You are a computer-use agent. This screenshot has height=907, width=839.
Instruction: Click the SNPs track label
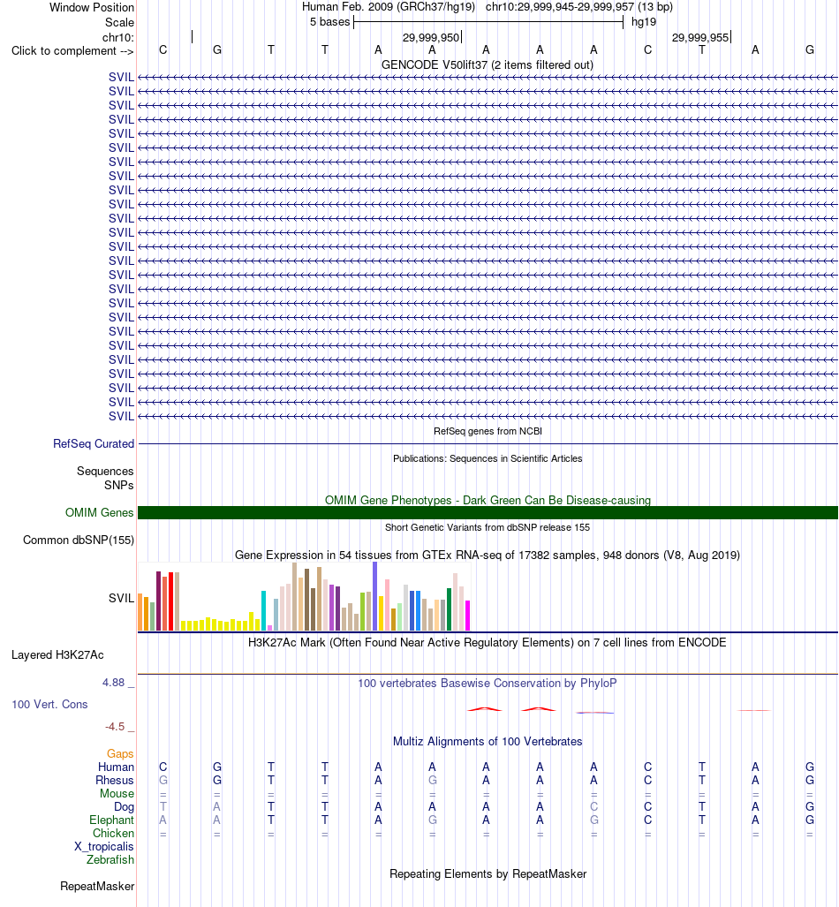pyautogui.click(x=118, y=486)
